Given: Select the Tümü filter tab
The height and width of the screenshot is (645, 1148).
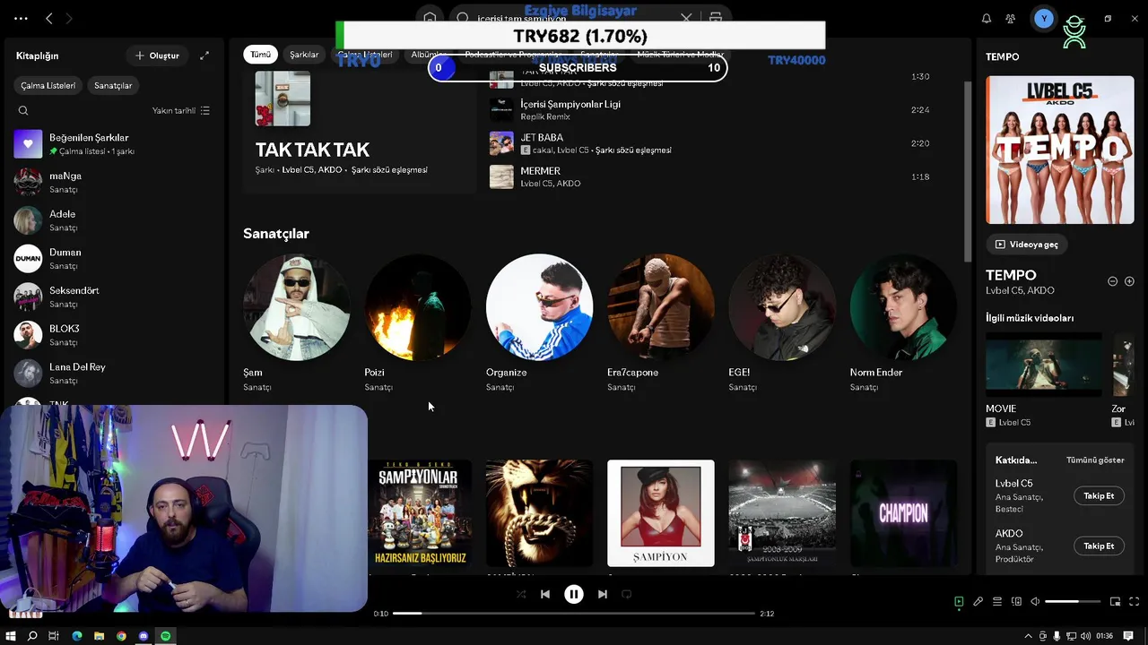Looking at the screenshot, I should (260, 55).
